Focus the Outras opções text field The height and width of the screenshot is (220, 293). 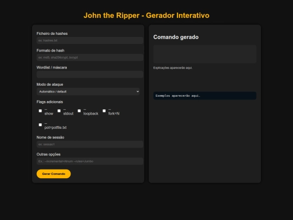point(90,161)
